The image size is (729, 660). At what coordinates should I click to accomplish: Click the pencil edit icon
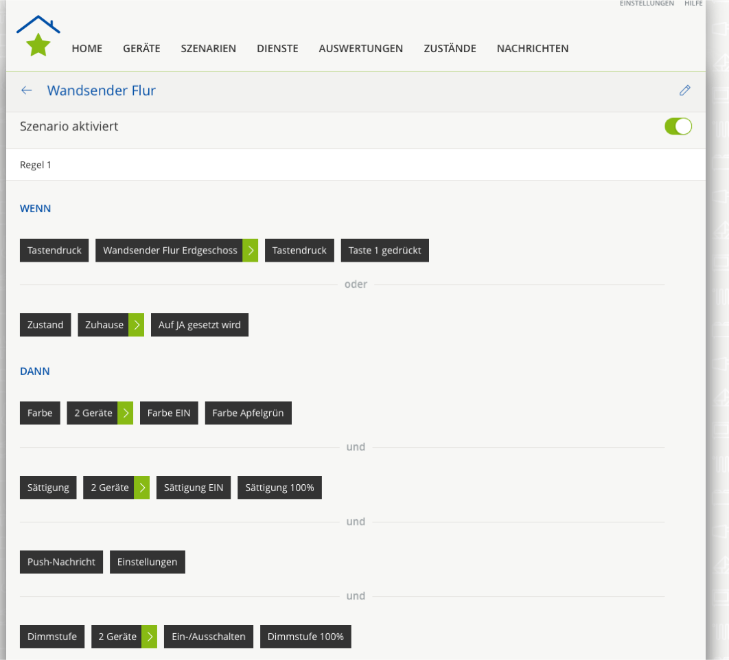click(684, 90)
